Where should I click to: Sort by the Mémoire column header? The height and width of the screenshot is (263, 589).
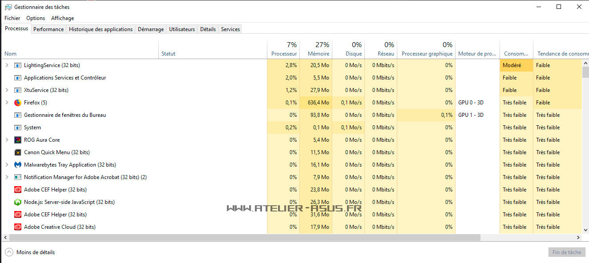coord(316,49)
